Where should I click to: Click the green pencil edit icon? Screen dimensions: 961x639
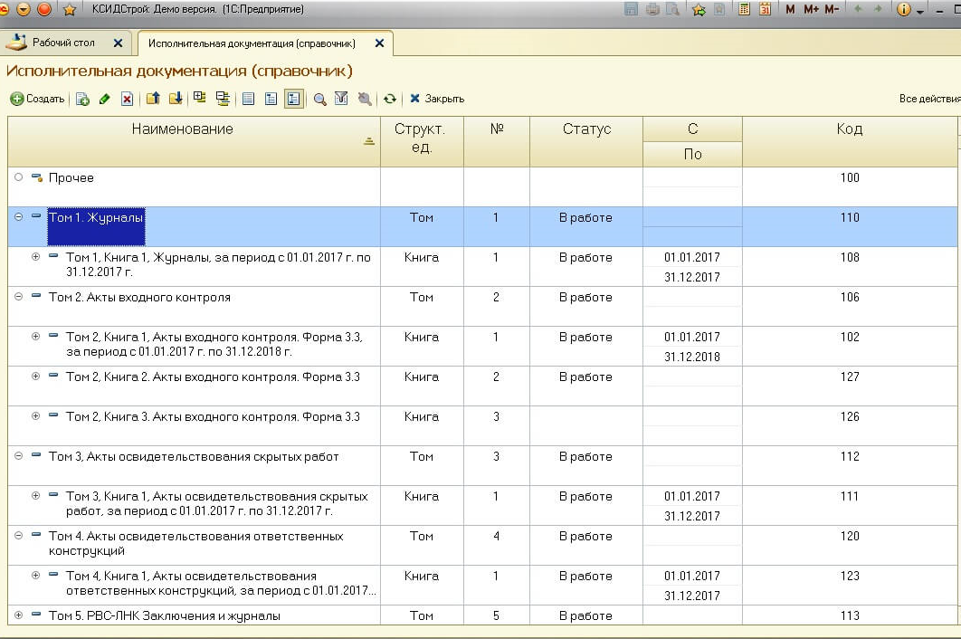[x=105, y=100]
